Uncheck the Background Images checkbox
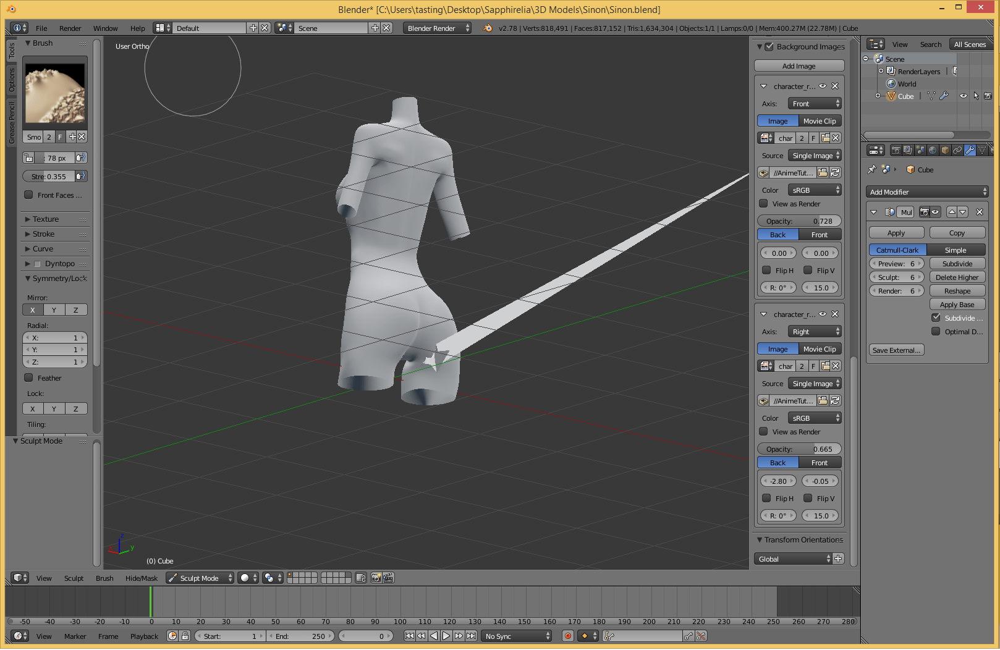 769,46
